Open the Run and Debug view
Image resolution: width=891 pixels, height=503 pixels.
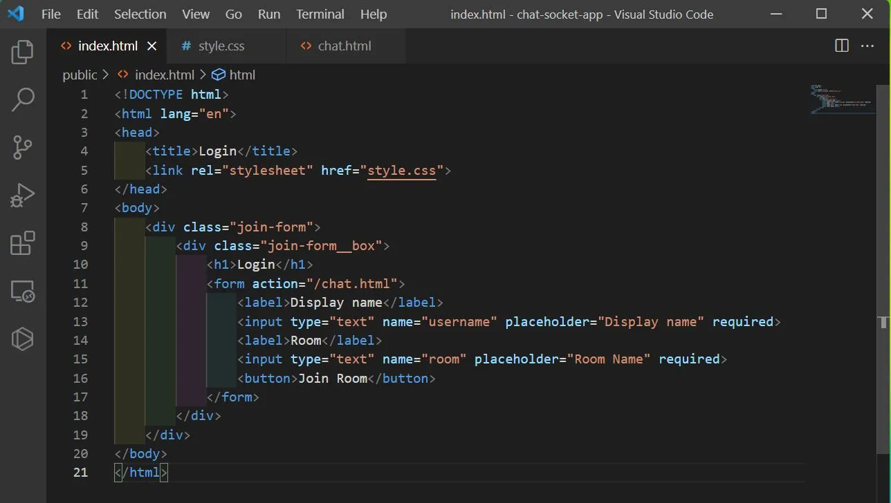[23, 196]
